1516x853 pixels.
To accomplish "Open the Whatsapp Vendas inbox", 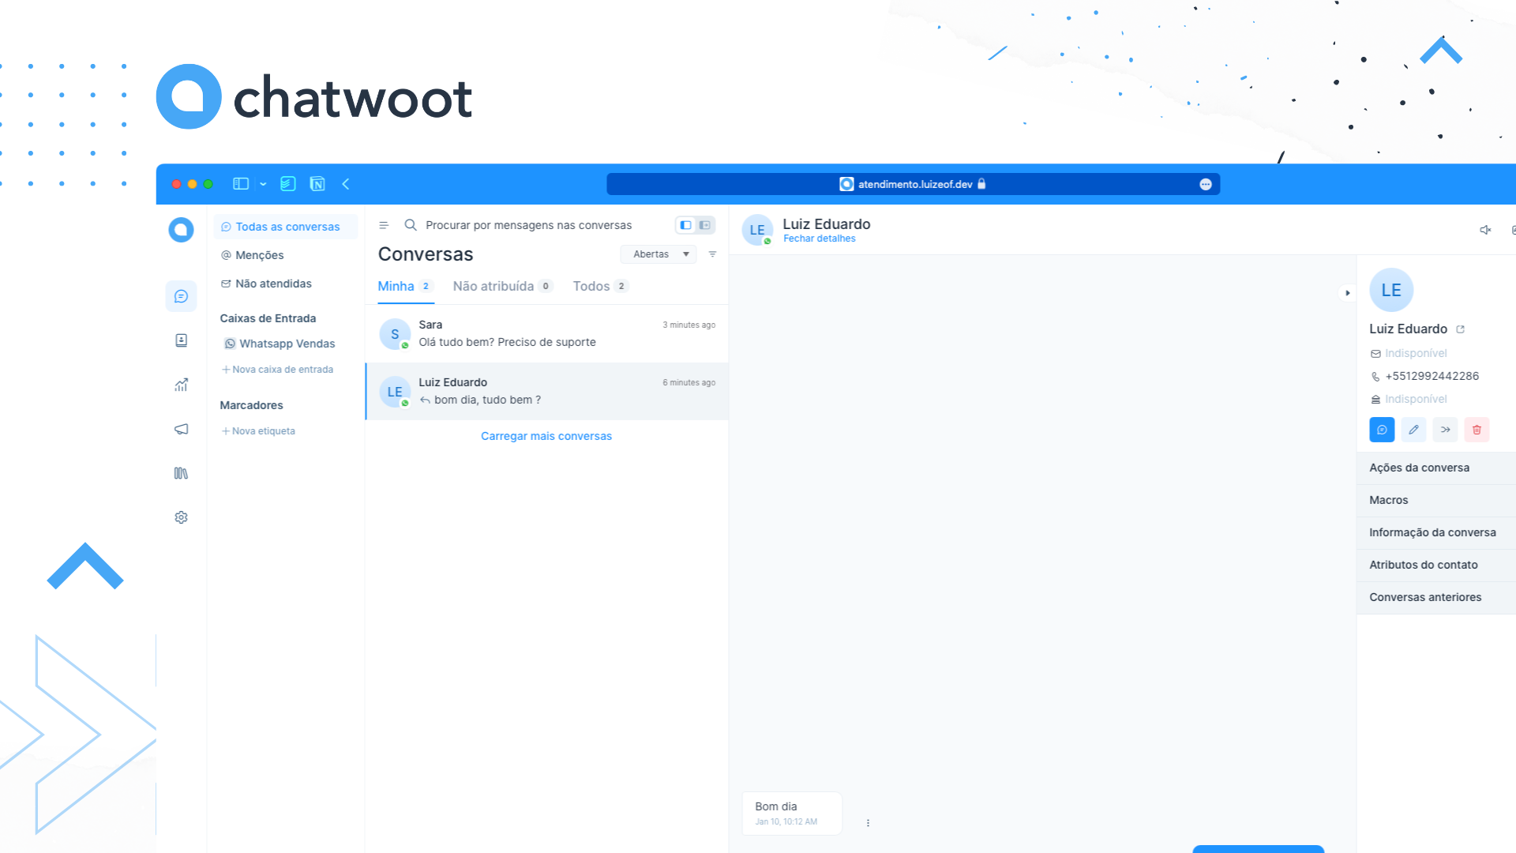I will pos(280,344).
